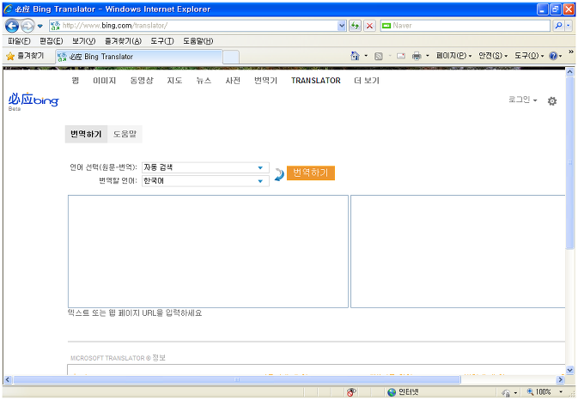Click the blue Help question mark icon
578x400 pixels.
tap(553, 56)
